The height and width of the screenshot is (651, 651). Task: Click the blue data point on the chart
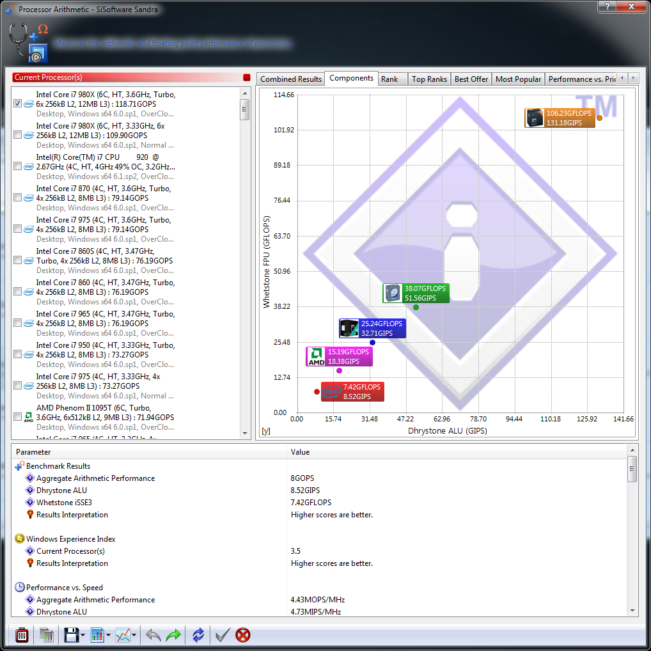pyautogui.click(x=372, y=343)
